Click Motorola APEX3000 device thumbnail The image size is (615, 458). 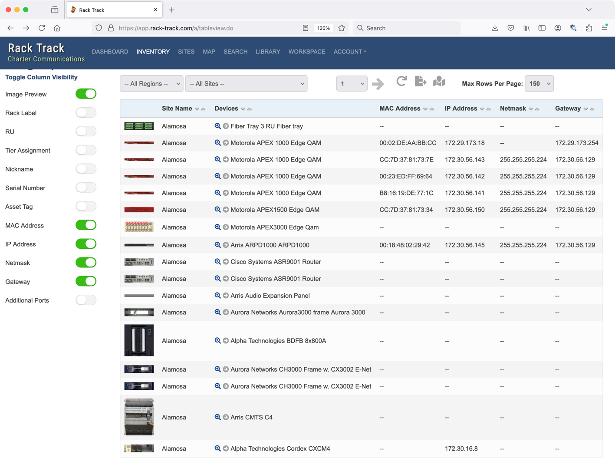(139, 227)
